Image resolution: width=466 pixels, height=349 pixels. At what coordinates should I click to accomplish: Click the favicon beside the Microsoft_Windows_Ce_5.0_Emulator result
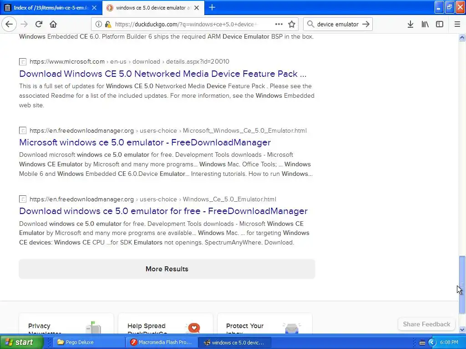[23, 130]
